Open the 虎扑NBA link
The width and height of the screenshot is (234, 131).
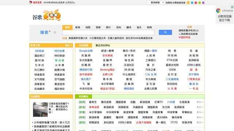point(162,117)
